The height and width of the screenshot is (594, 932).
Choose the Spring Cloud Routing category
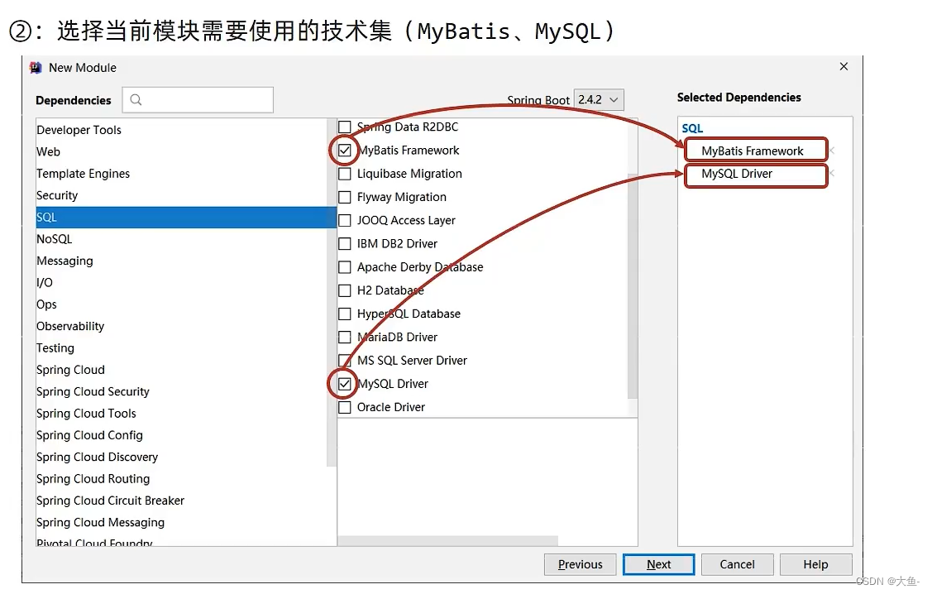coord(181,479)
